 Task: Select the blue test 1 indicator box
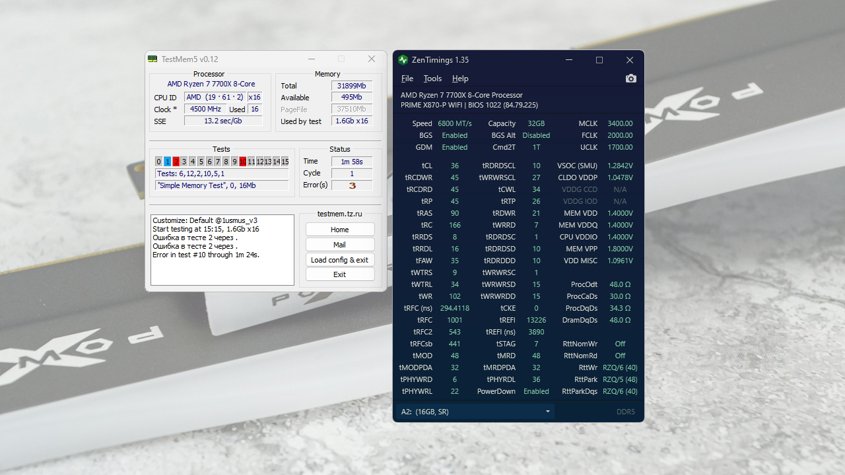tap(168, 162)
